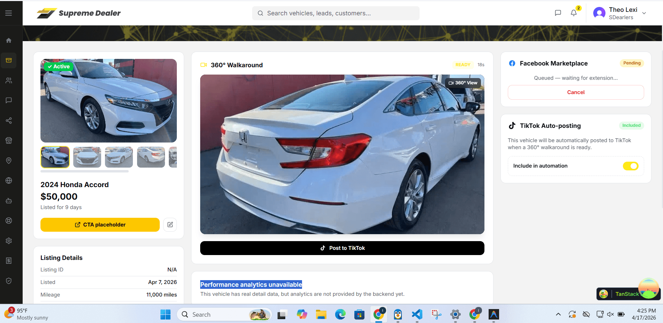663x323 pixels.
Task: Show hidden system tray icons chevron
Action: coord(558,314)
